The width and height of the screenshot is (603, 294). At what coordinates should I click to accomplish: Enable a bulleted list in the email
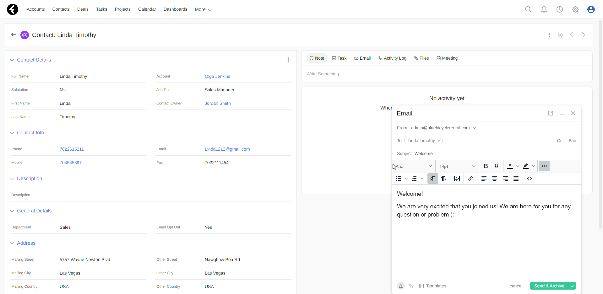(398, 179)
